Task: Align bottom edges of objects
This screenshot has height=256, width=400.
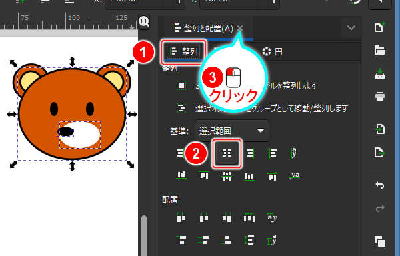Action: (249, 176)
